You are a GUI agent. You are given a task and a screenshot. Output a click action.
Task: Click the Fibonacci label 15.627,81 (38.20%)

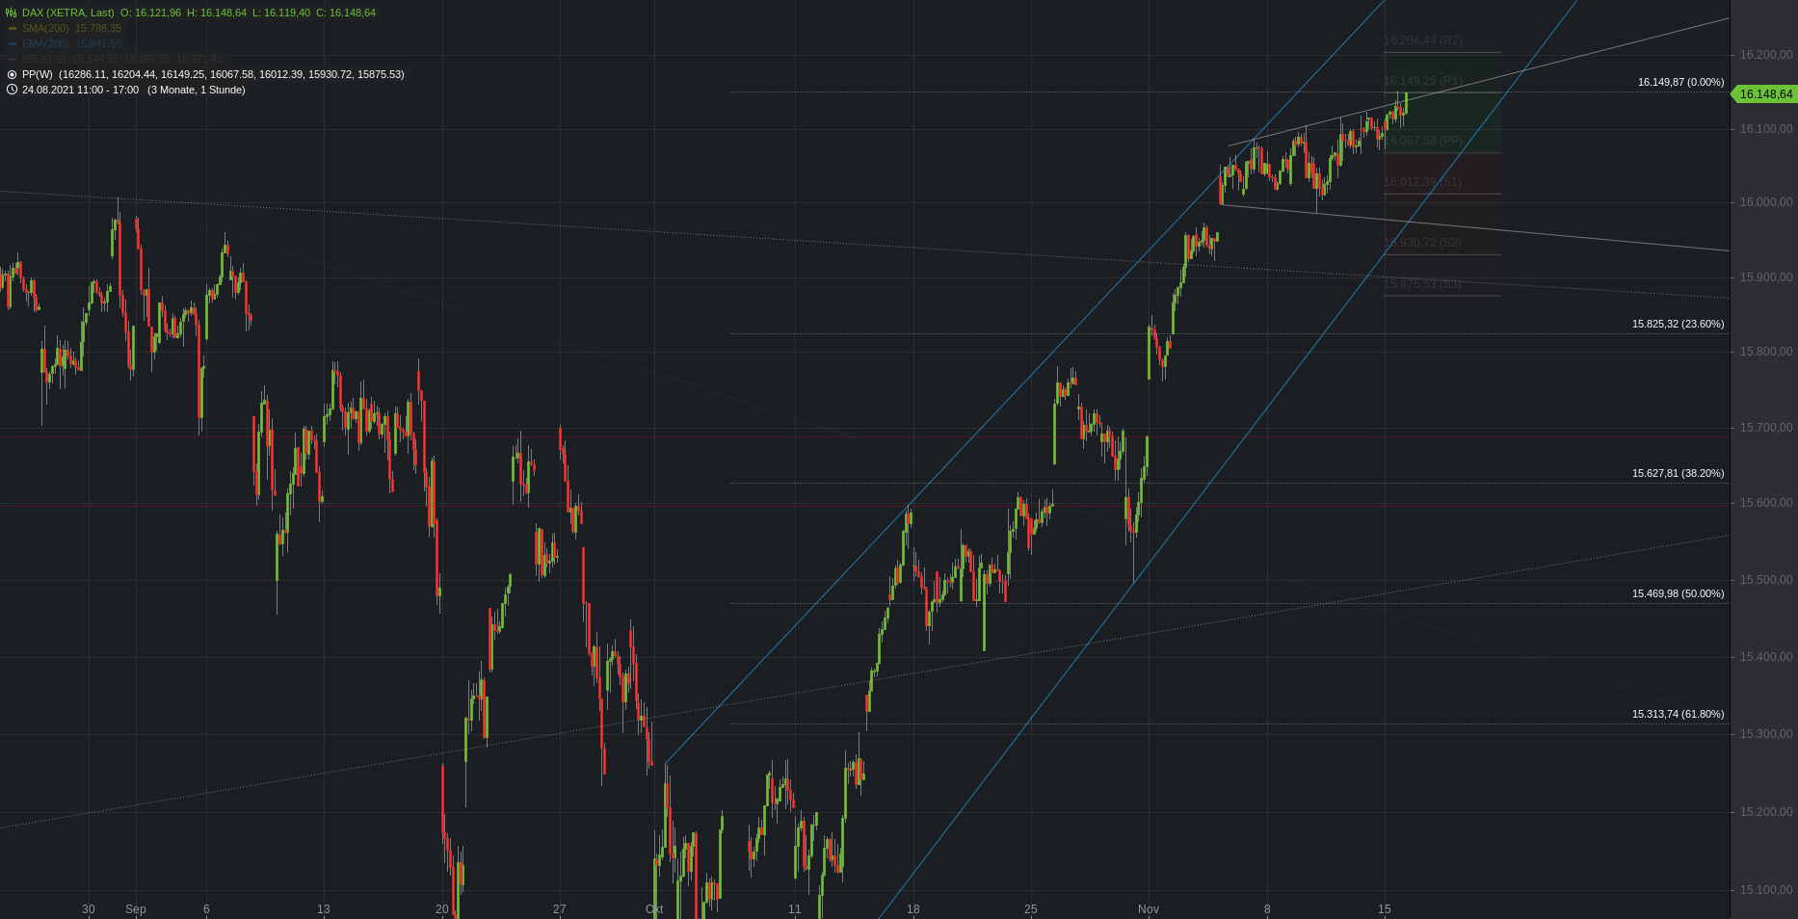point(1678,473)
